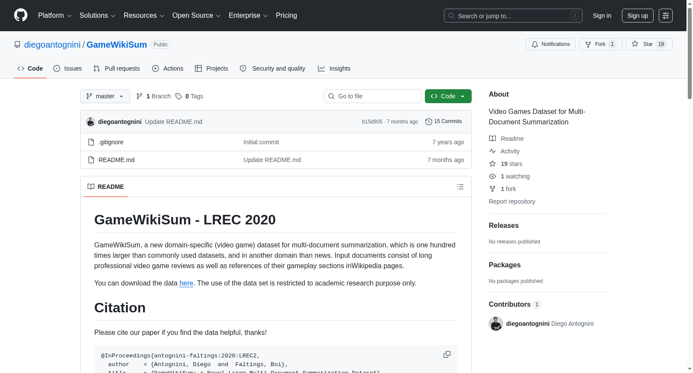This screenshot has width=693, height=373.
Task: Open the Pricing page
Action: [286, 16]
